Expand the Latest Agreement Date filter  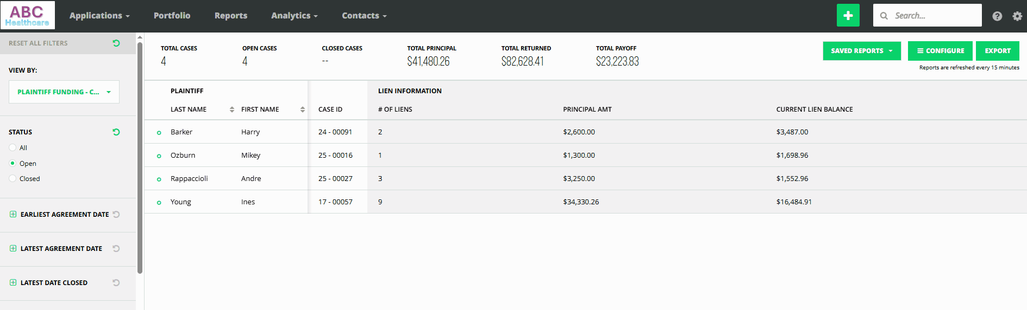[13, 248]
